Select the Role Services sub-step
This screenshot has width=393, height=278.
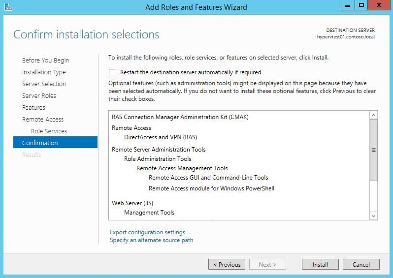click(x=49, y=131)
